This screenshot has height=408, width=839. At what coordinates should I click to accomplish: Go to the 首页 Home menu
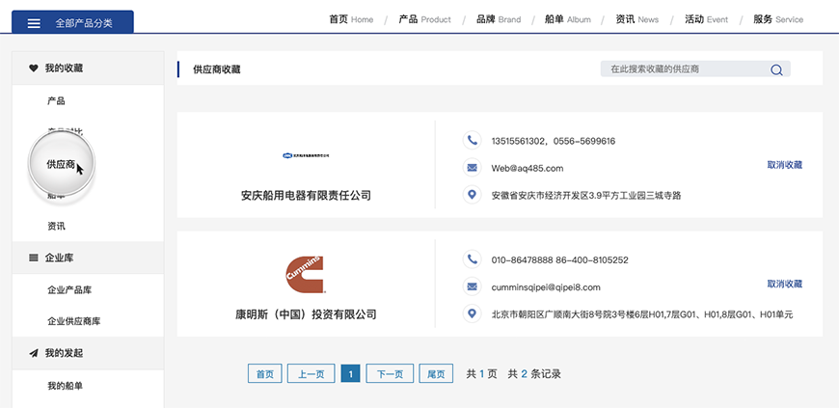coord(350,19)
